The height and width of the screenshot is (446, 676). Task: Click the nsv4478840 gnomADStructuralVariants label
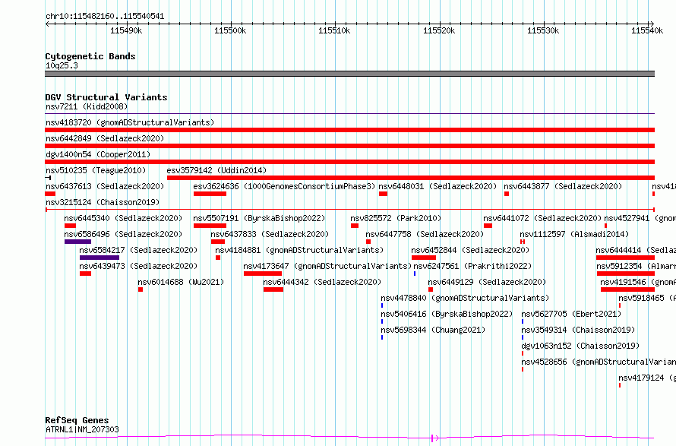click(x=465, y=298)
